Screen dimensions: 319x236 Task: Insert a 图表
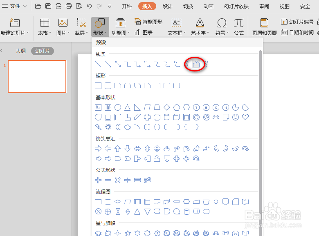(x=144, y=32)
